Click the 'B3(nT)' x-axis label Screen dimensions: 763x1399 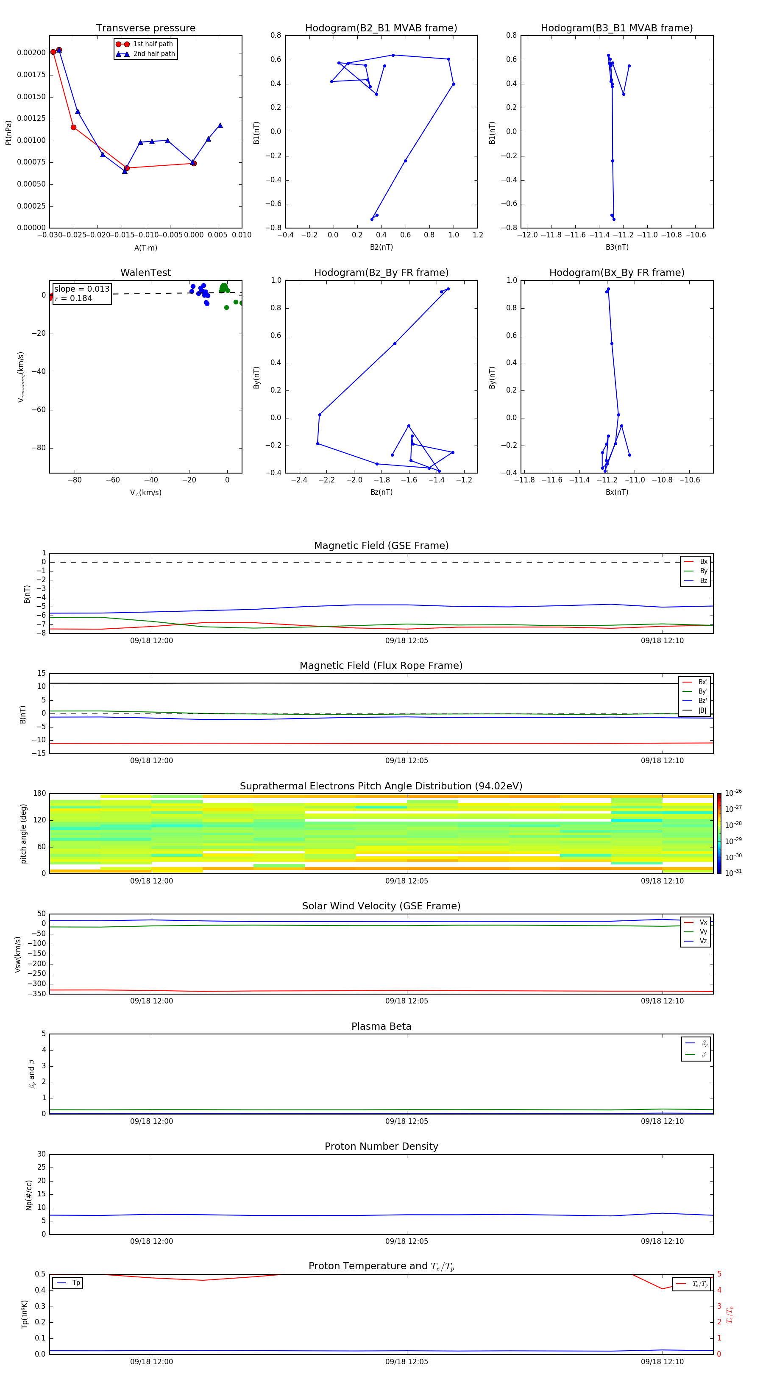pos(617,247)
